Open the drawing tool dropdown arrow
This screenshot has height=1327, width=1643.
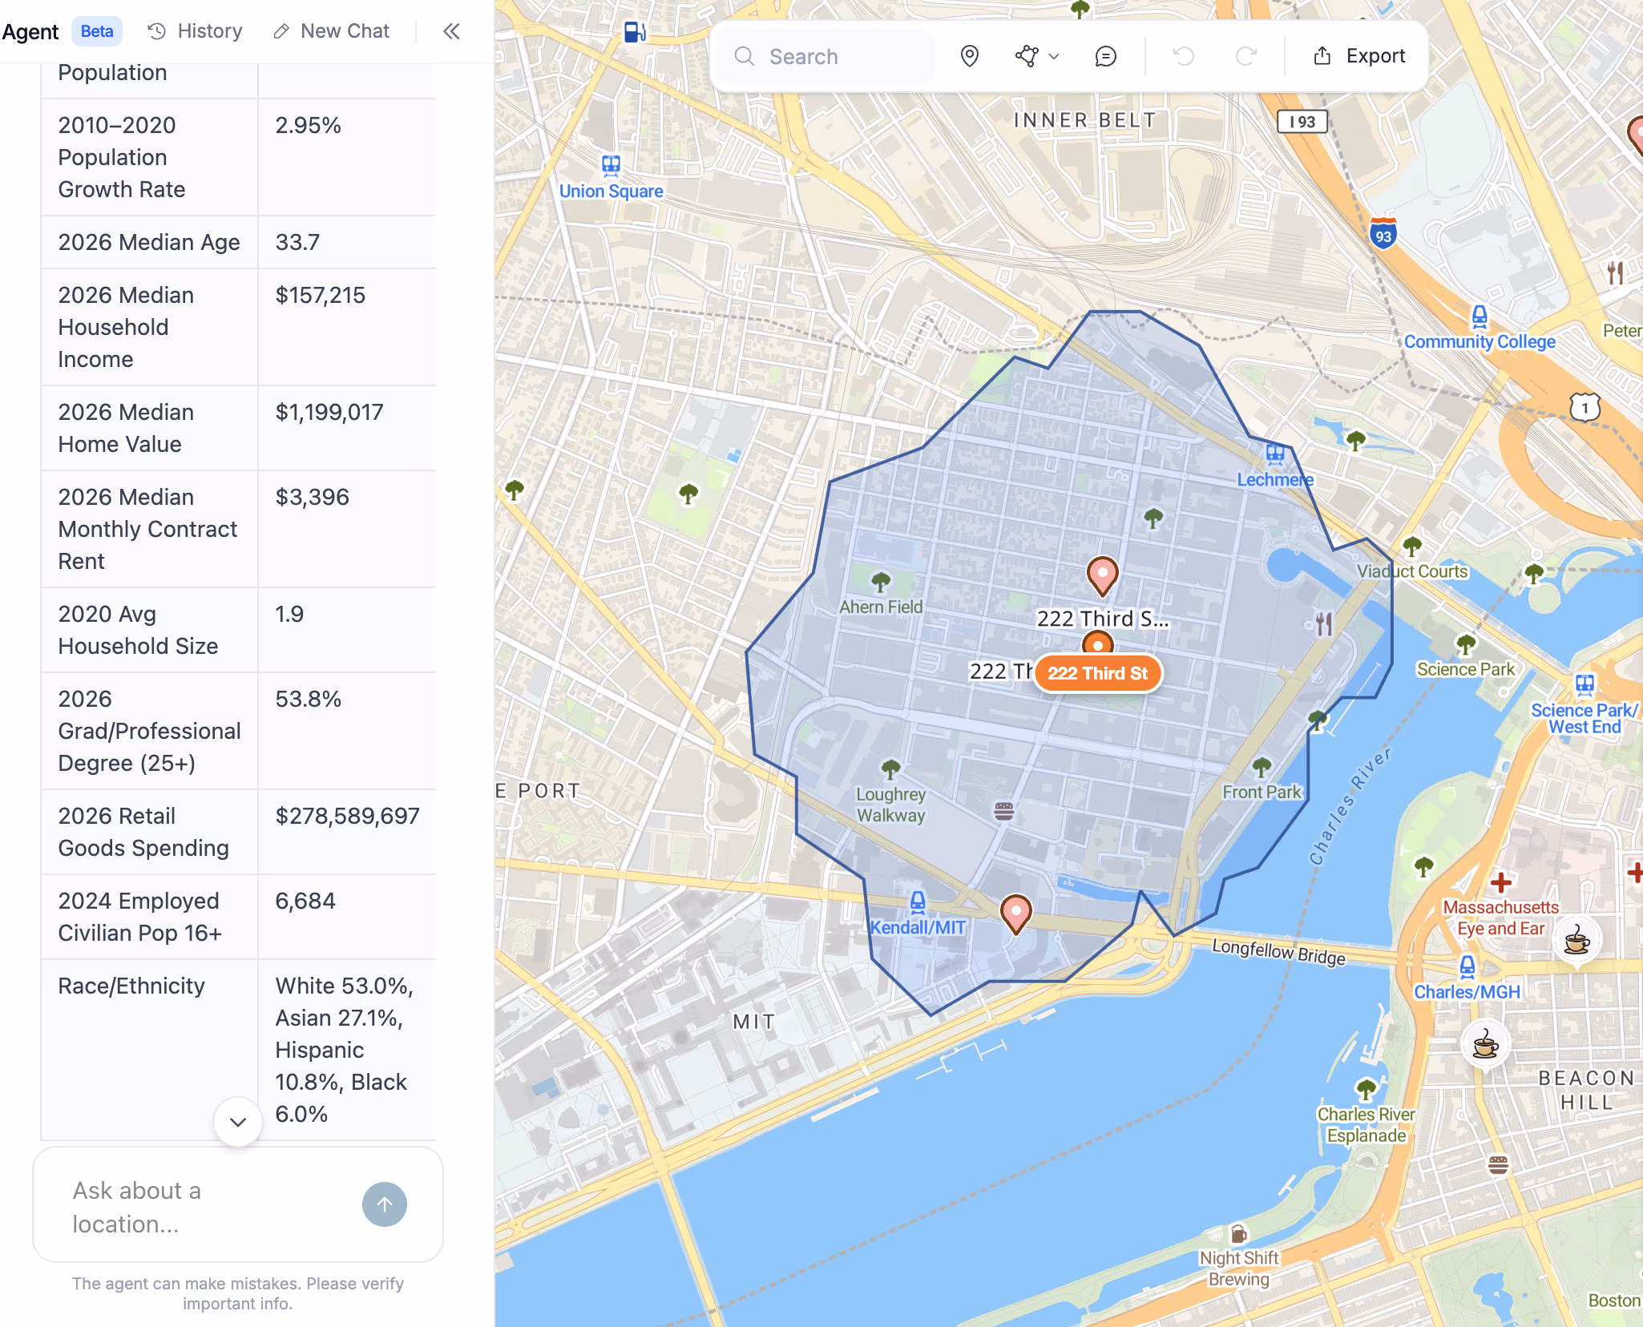(1054, 57)
